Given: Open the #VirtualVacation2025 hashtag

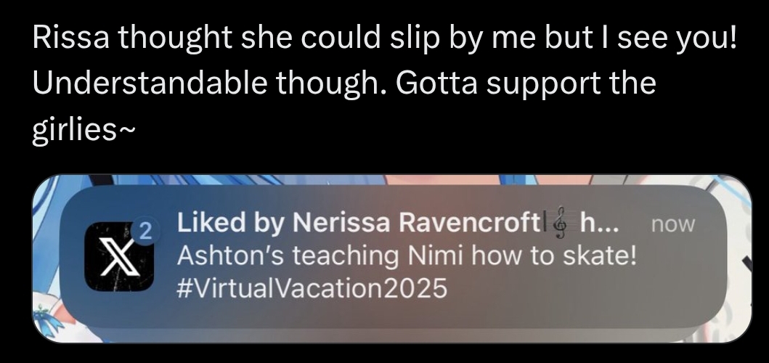Looking at the screenshot, I should [x=312, y=288].
